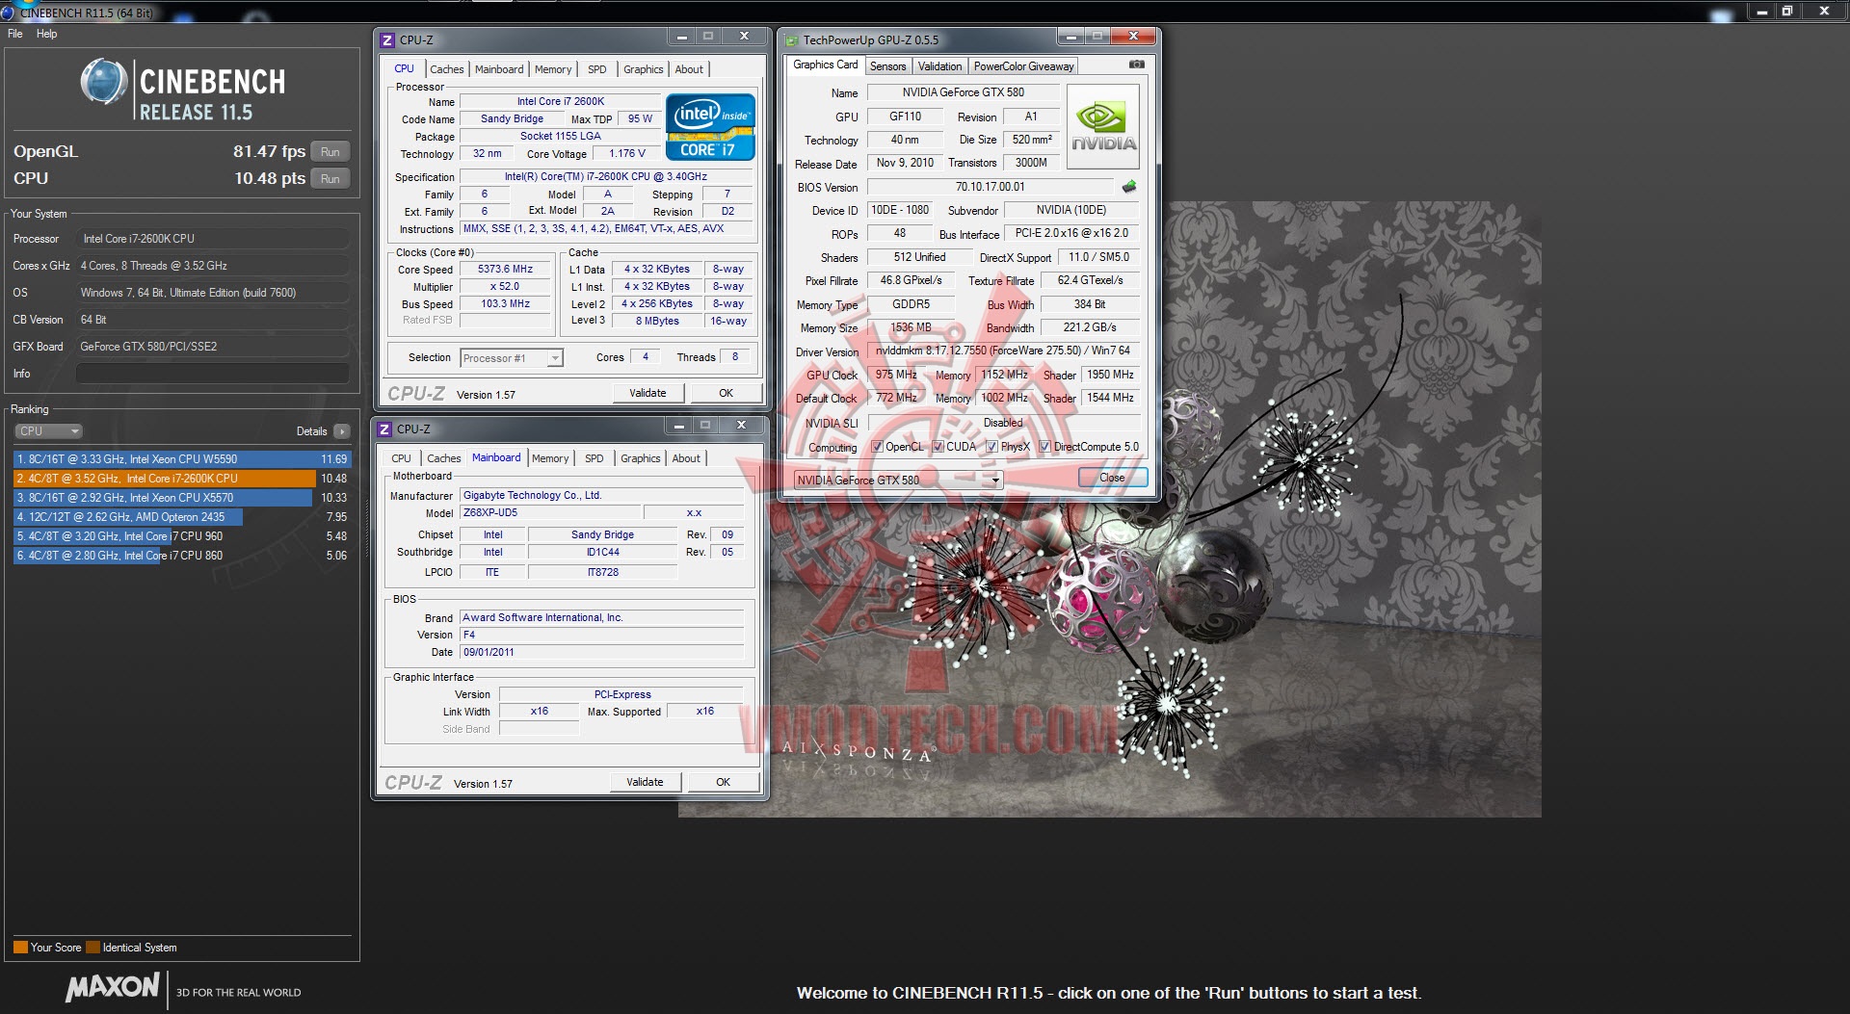Click the Close button in GPU-Z
The width and height of the screenshot is (1850, 1014).
(x=1112, y=478)
